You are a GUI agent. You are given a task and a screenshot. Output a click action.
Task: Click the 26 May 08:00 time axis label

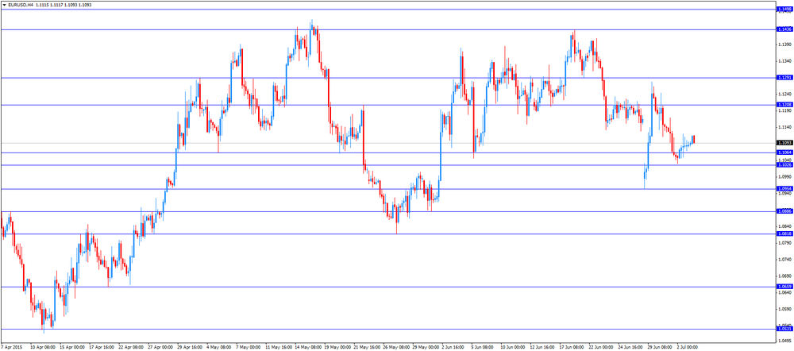pyautogui.click(x=398, y=348)
